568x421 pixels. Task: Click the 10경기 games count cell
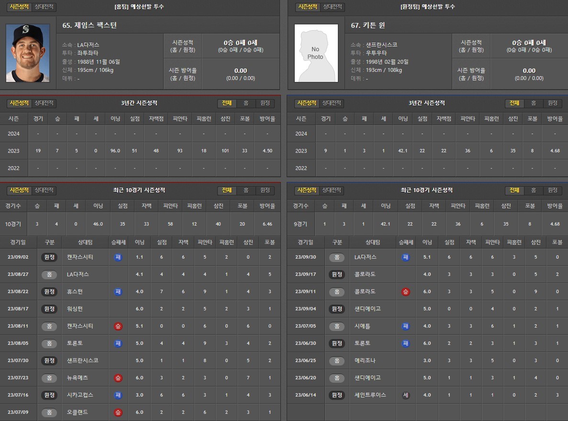(x=13, y=224)
